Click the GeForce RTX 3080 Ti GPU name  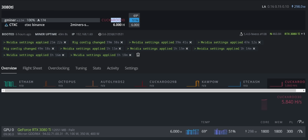point(34,130)
